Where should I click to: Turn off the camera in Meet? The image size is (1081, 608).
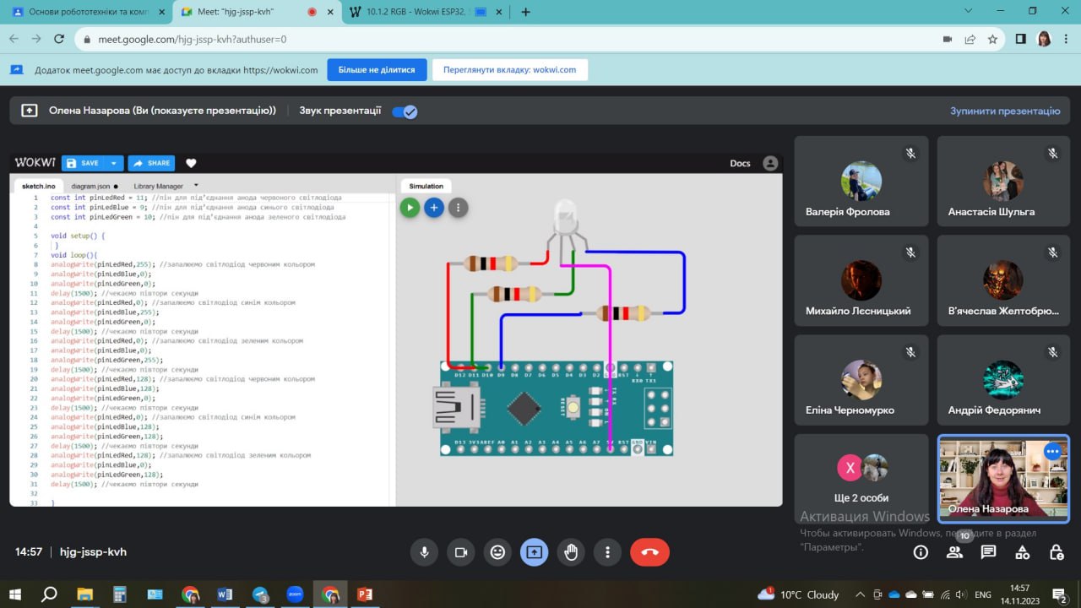point(461,552)
